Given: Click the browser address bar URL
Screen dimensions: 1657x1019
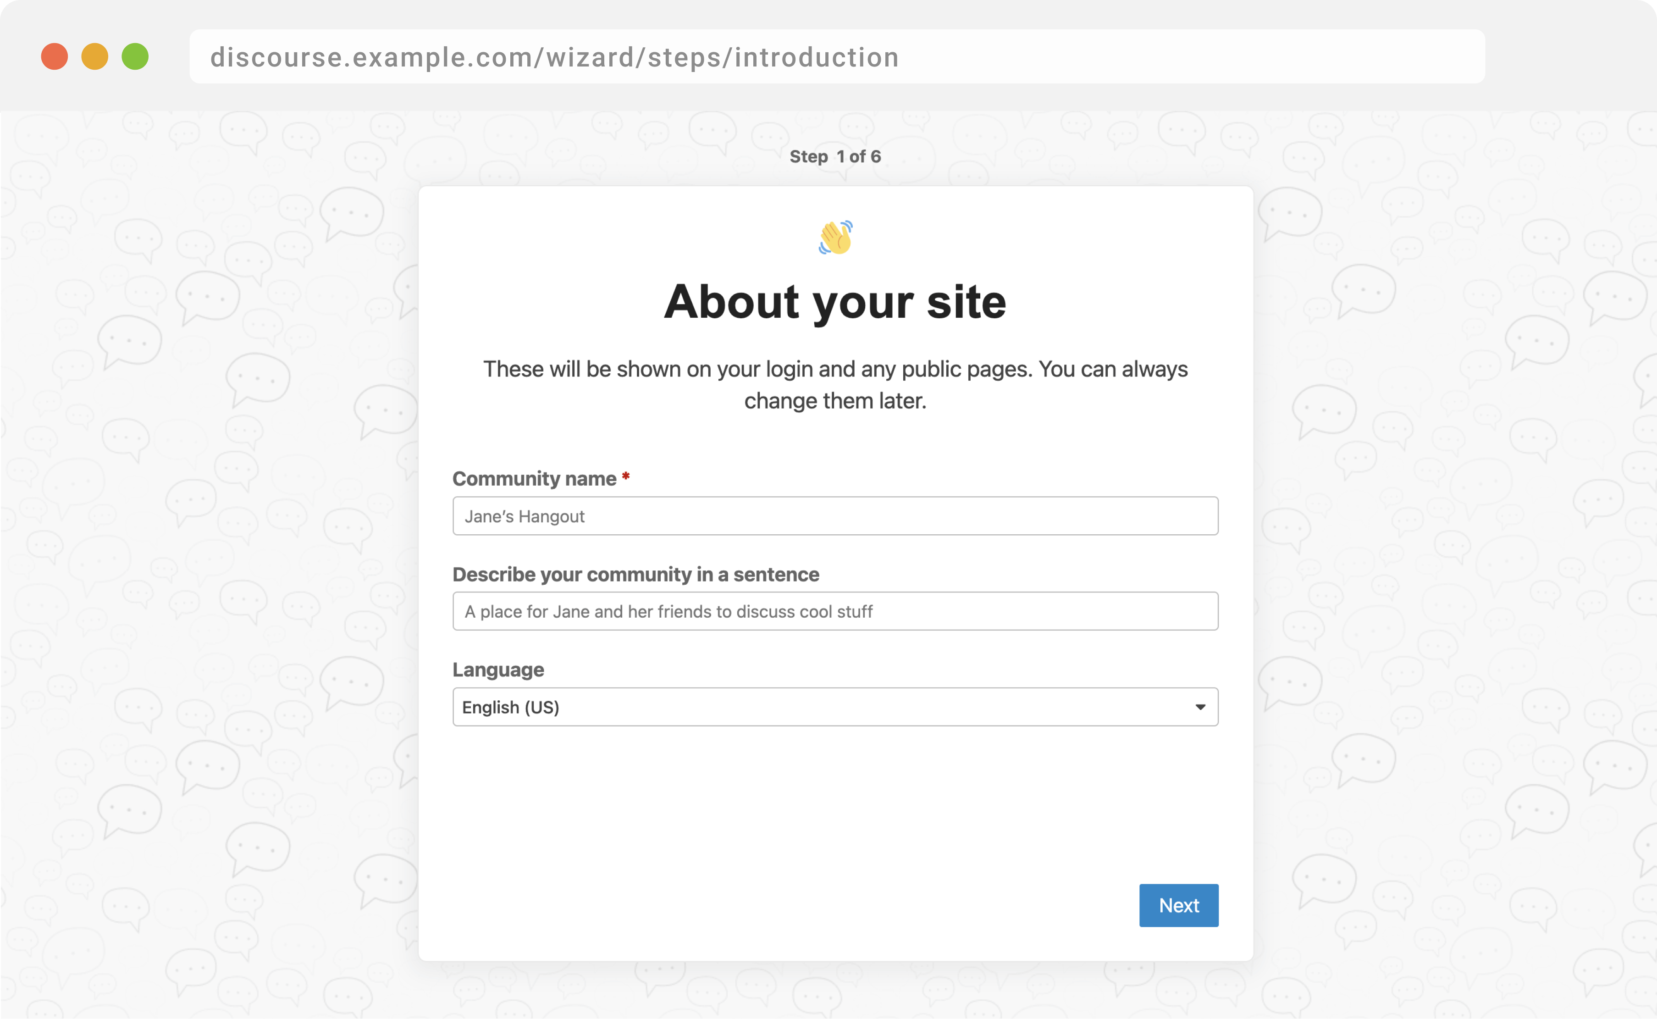Looking at the screenshot, I should point(554,57).
